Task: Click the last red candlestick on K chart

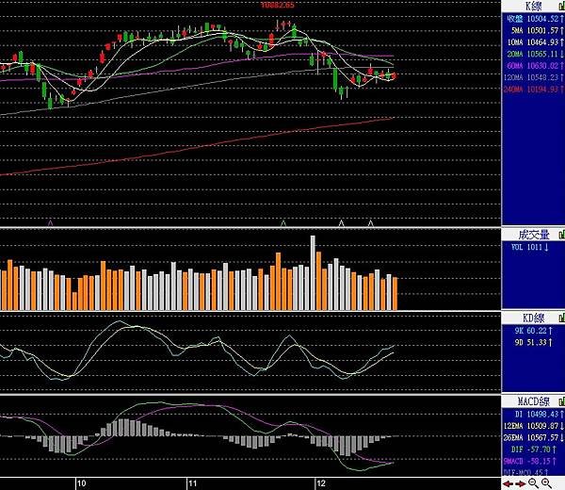Action: [x=394, y=75]
